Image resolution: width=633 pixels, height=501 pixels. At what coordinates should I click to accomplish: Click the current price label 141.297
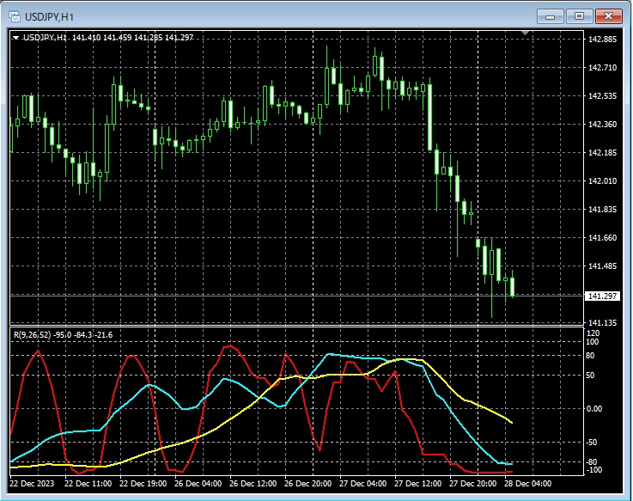click(x=600, y=296)
